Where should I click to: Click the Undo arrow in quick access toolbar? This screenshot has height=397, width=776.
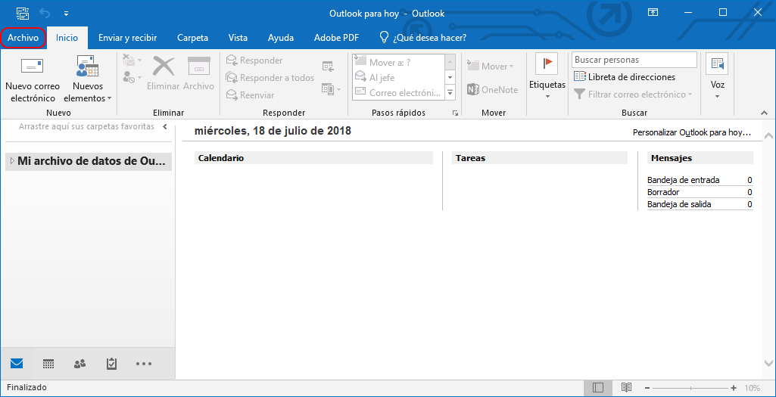point(45,13)
